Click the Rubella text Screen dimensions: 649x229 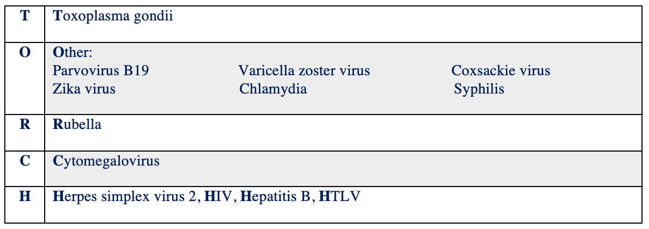coord(77,125)
